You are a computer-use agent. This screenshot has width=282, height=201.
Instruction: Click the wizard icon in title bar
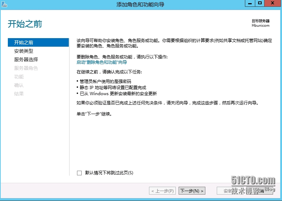pyautogui.click(x=4, y=4)
